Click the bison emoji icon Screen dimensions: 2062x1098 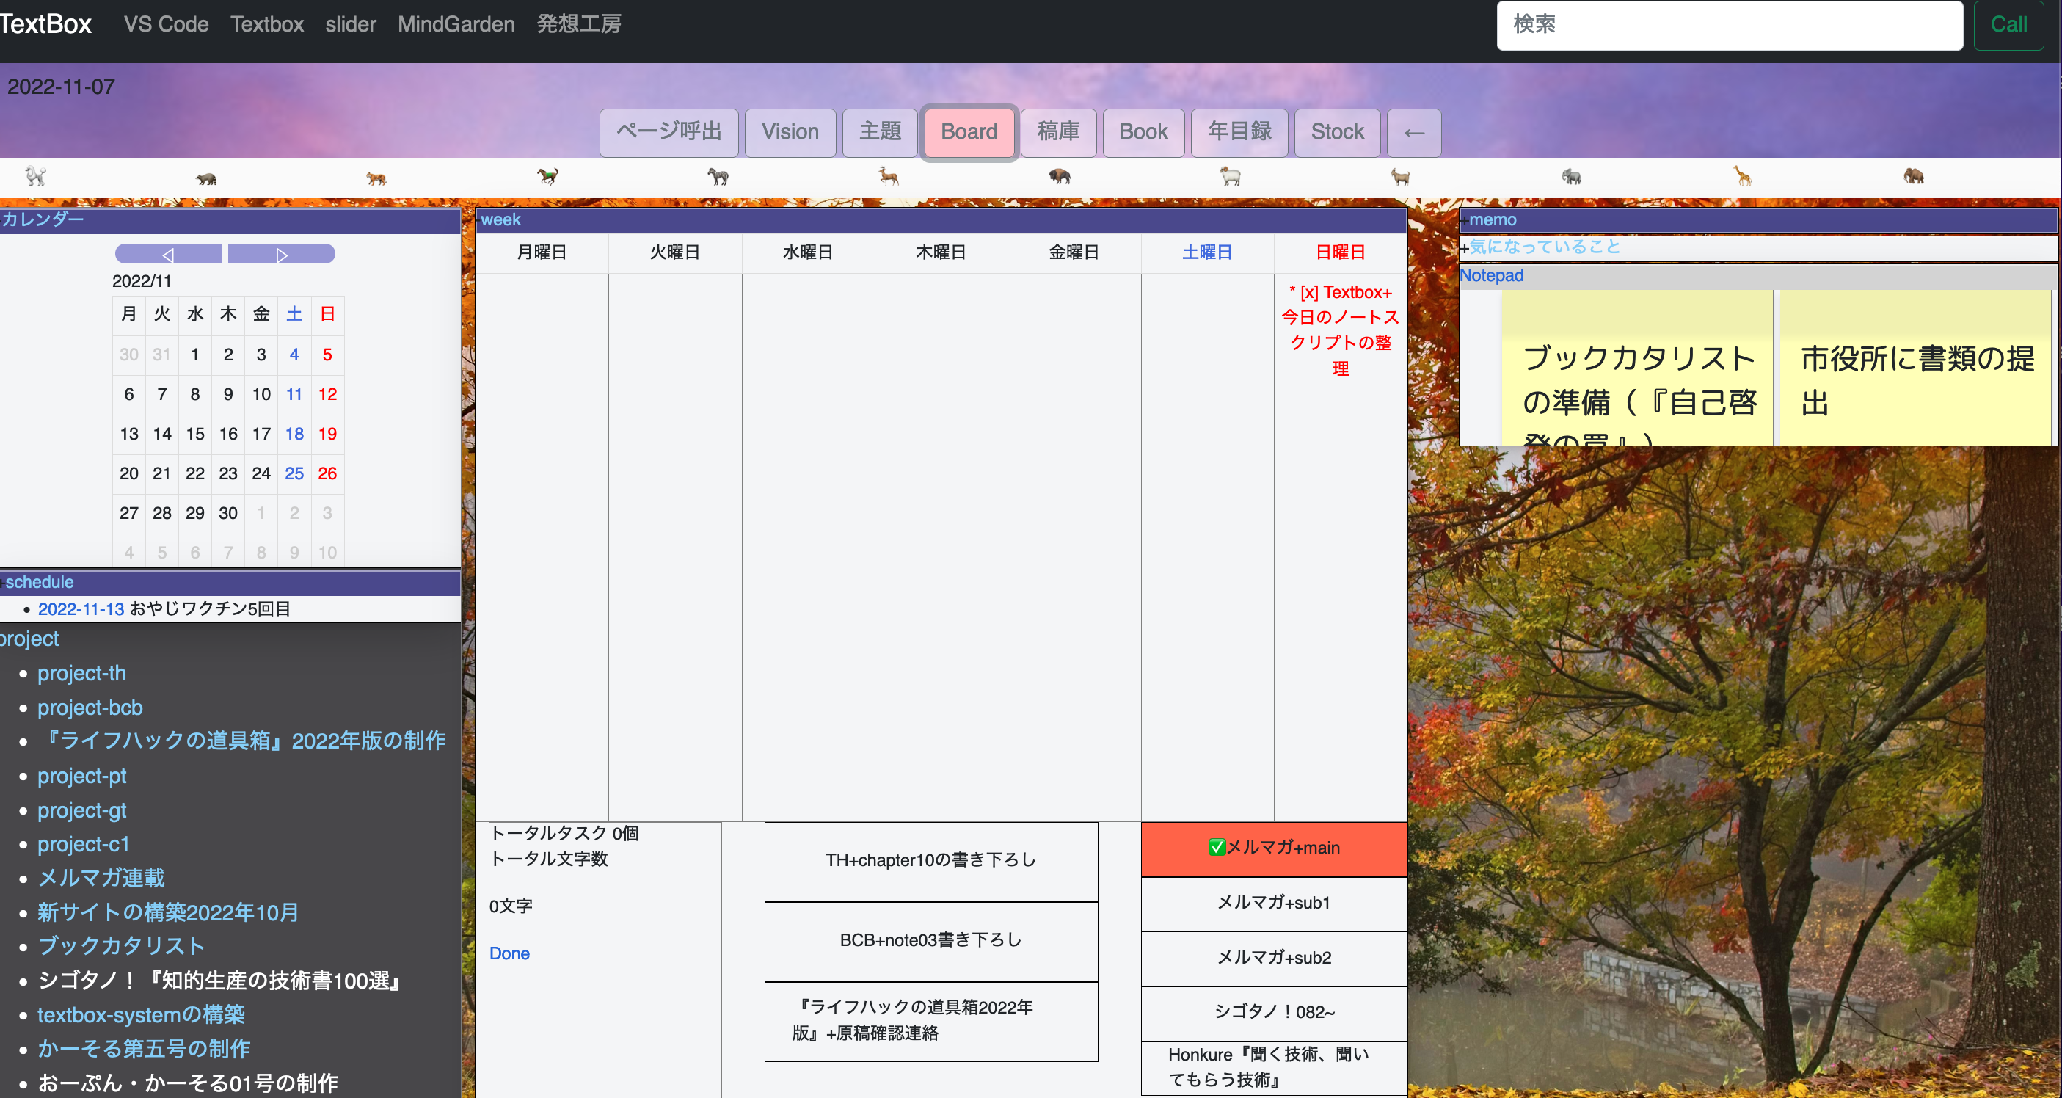click(1060, 176)
